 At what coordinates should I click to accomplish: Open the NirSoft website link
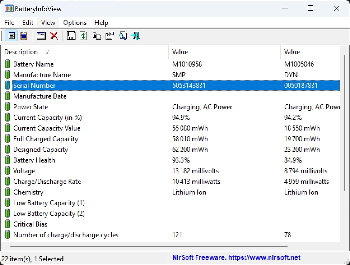(237, 258)
